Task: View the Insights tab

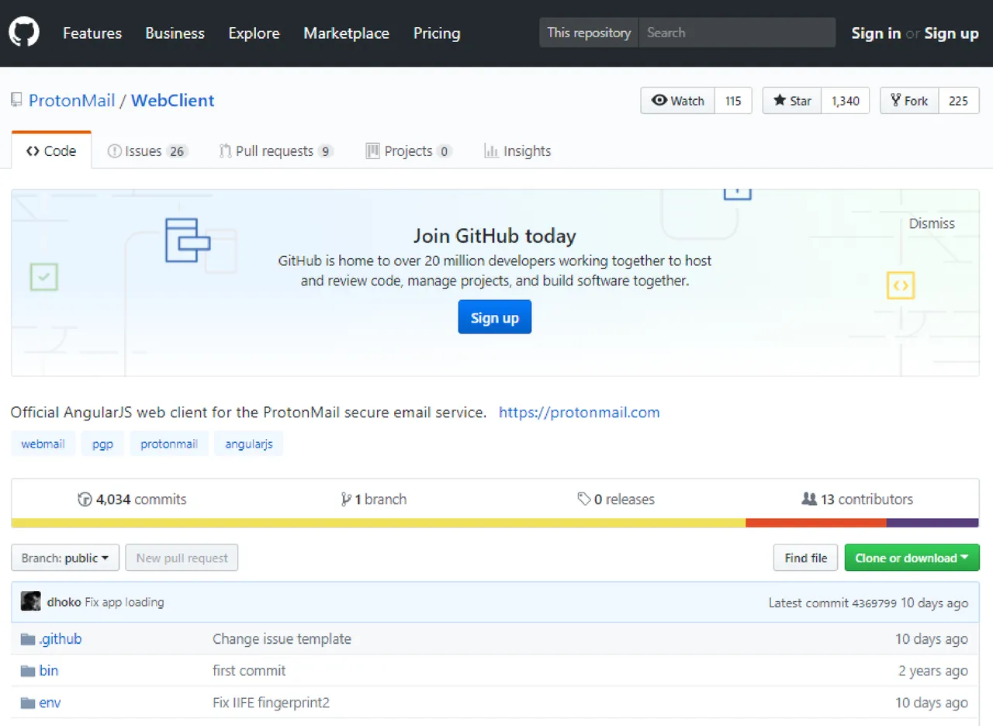Action: (x=517, y=150)
